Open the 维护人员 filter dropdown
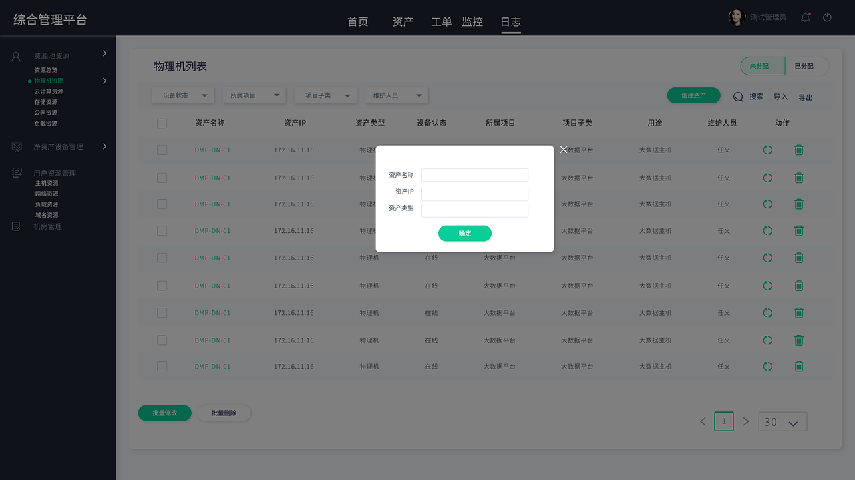This screenshot has height=480, width=855. [x=396, y=95]
